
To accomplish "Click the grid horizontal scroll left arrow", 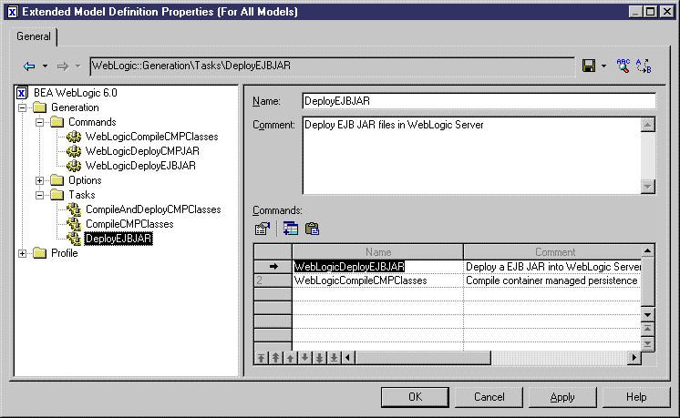I will tap(348, 358).
